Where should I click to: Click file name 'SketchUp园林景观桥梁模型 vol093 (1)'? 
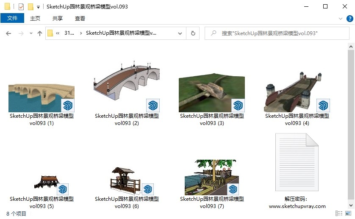tap(42, 119)
